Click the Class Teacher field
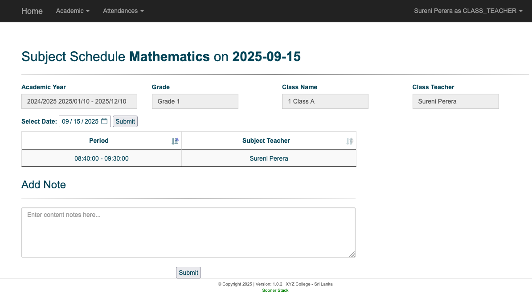 pyautogui.click(x=455, y=101)
